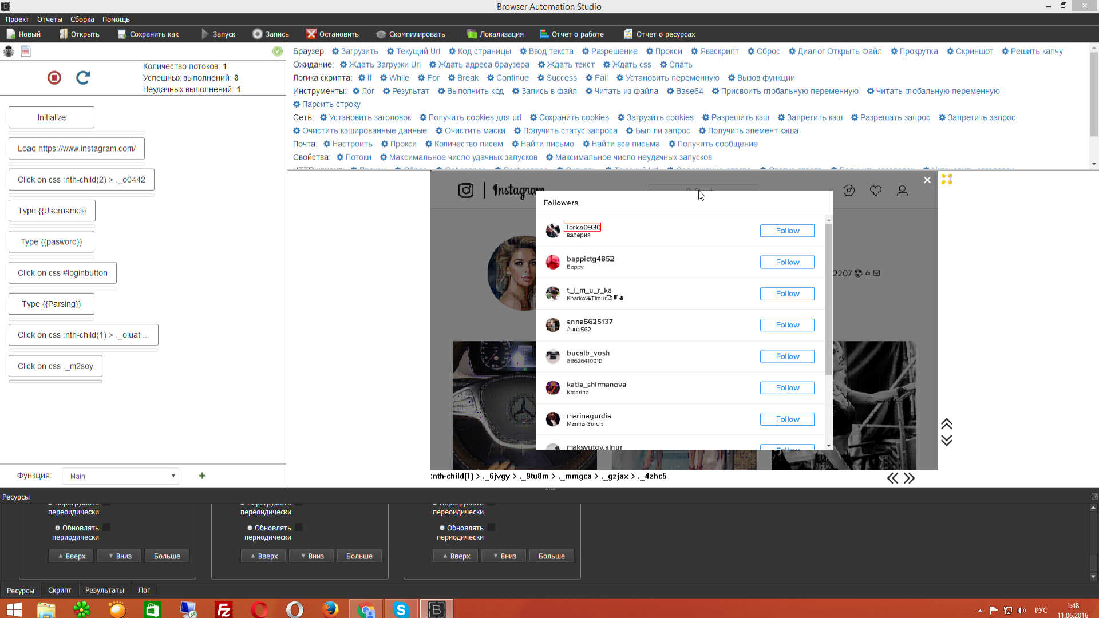Click the double up chevron scroll icon
The height and width of the screenshot is (618, 1099).
(x=947, y=424)
